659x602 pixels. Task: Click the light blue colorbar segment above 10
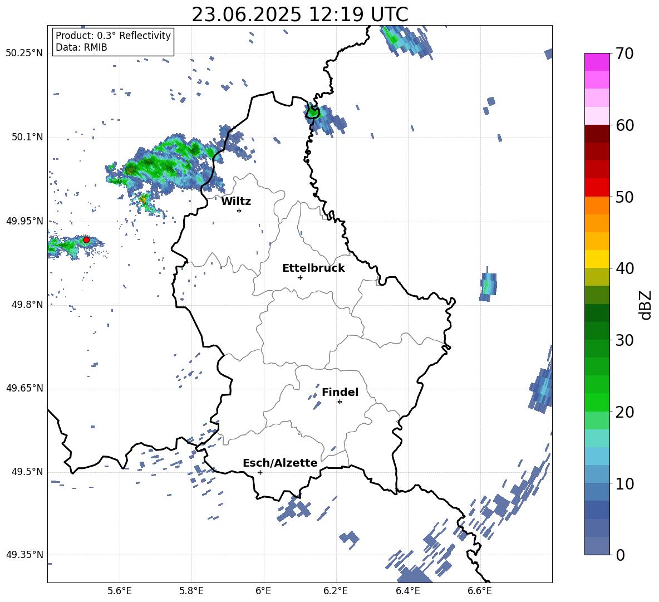(597, 474)
